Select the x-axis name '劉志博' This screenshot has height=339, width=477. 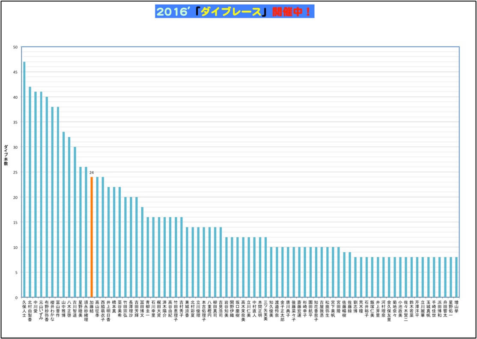355,306
